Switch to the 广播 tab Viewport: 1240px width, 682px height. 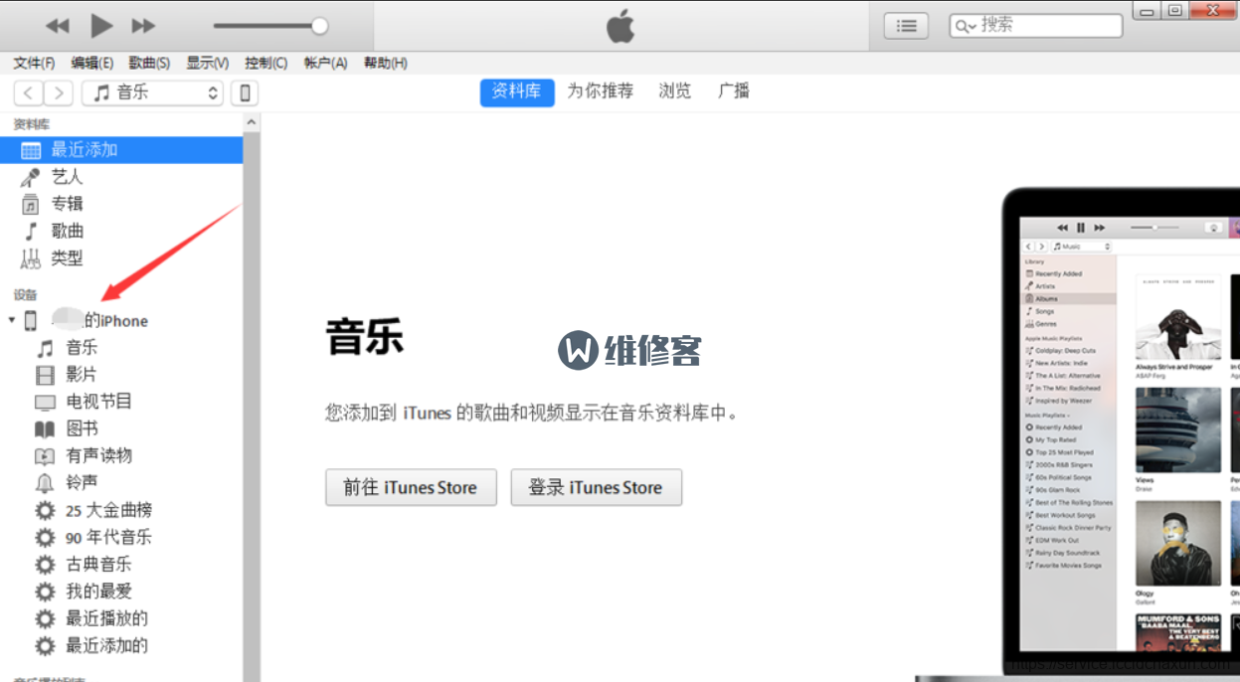coord(733,91)
